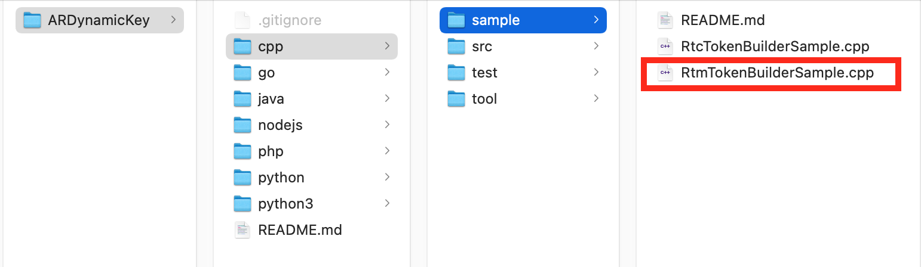Click the RtcTokenBuilderSample.cpp C++ file icon
This screenshot has height=267, width=921.
pyautogui.click(x=665, y=46)
